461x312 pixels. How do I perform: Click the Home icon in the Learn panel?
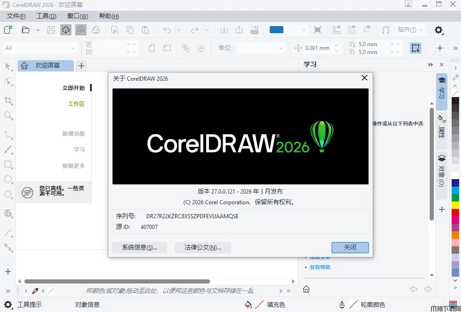click(x=306, y=289)
